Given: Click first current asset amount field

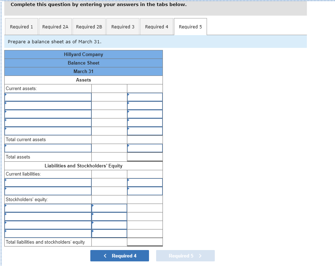Looking at the screenshot, I should click(x=145, y=97).
